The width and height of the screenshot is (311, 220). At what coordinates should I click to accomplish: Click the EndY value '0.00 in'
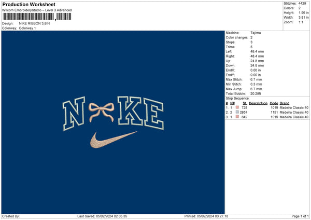click(x=256, y=75)
